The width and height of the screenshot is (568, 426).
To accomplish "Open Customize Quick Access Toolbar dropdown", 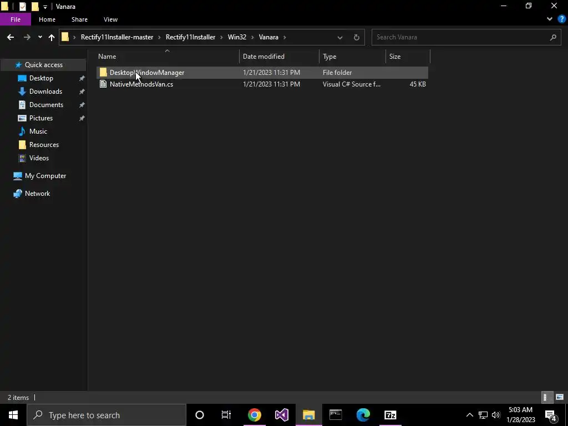I will coord(45,7).
